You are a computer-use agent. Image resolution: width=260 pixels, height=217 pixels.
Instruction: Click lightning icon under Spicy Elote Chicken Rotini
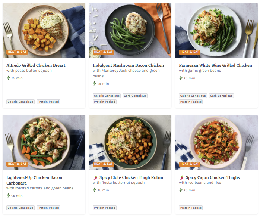(94, 190)
